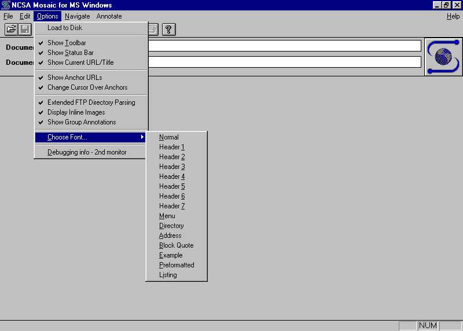The width and height of the screenshot is (463, 331).
Task: Toggle Show Group Annotations
Action: coord(90,122)
